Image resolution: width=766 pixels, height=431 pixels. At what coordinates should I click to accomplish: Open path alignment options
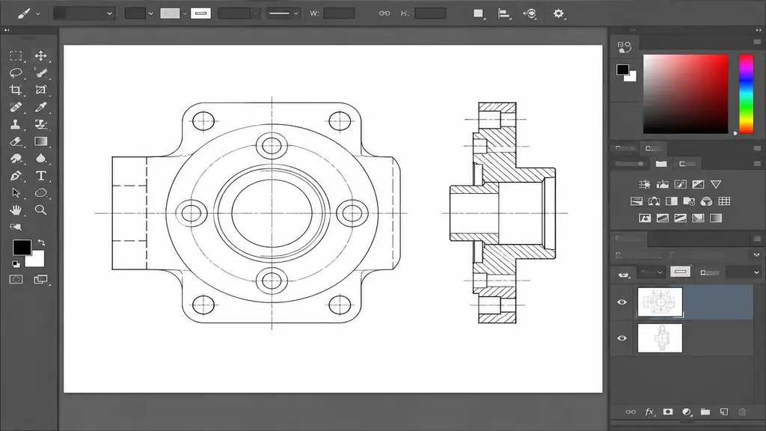[x=503, y=13]
